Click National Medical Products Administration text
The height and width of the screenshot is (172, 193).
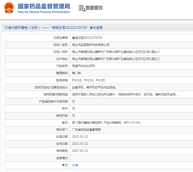click(44, 12)
